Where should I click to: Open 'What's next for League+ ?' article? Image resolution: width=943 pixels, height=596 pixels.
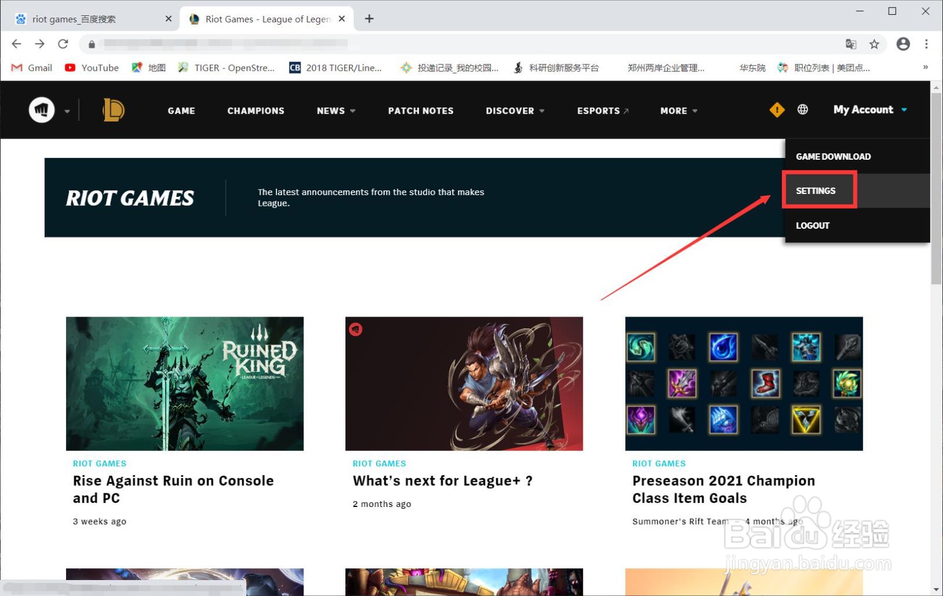tap(443, 481)
